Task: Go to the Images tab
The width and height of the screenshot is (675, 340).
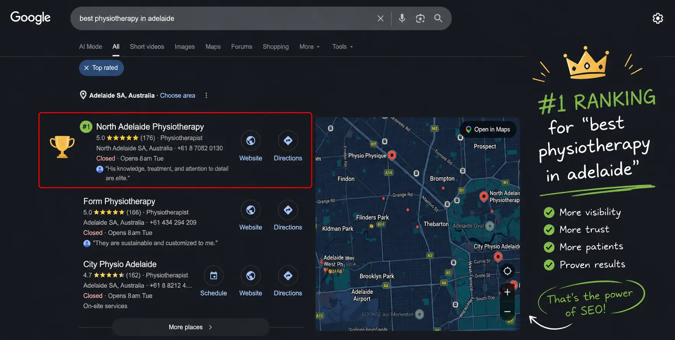Action: click(x=185, y=47)
